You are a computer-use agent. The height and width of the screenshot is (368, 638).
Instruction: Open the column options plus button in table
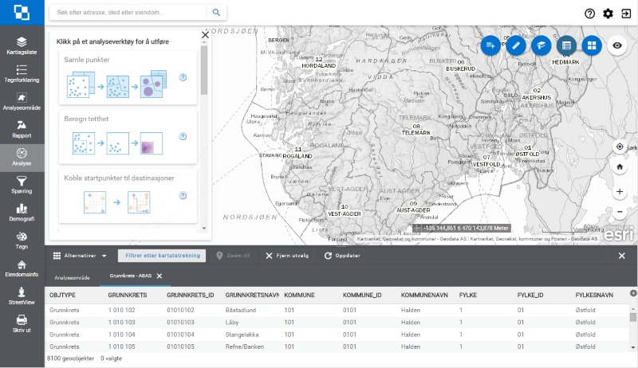coord(633,293)
